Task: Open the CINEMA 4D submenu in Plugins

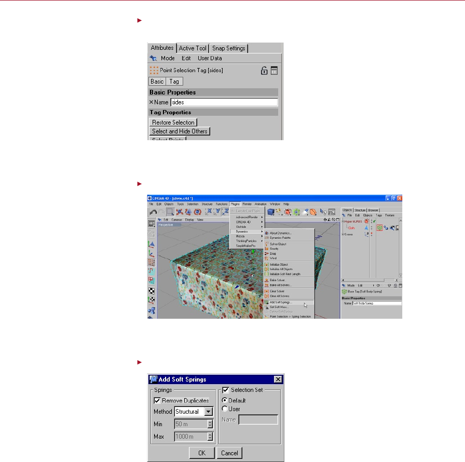Action: click(x=247, y=222)
